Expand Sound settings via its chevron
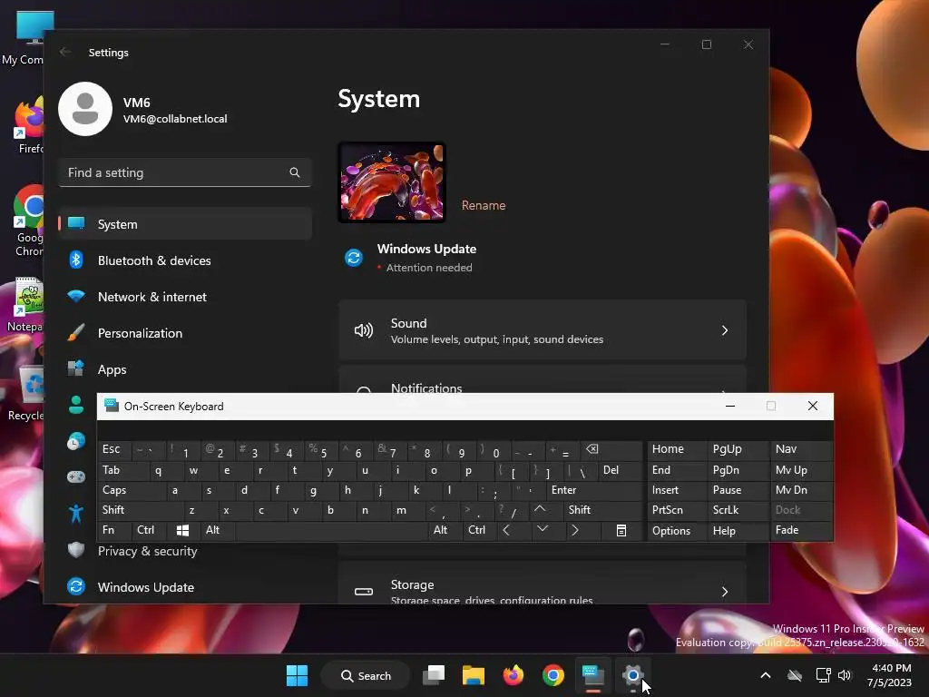The height and width of the screenshot is (697, 929). click(x=725, y=330)
